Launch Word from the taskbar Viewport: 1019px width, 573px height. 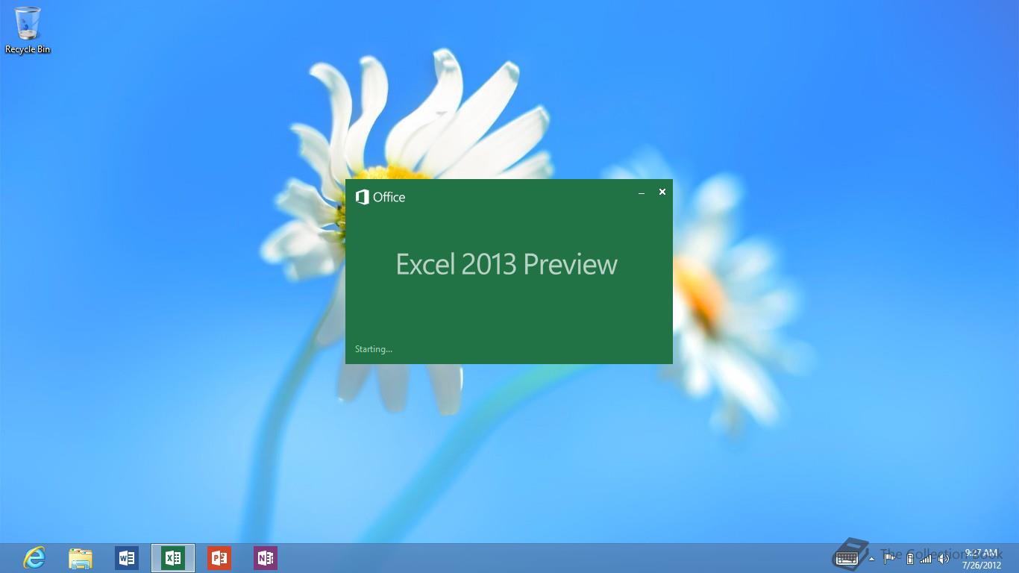pos(127,558)
